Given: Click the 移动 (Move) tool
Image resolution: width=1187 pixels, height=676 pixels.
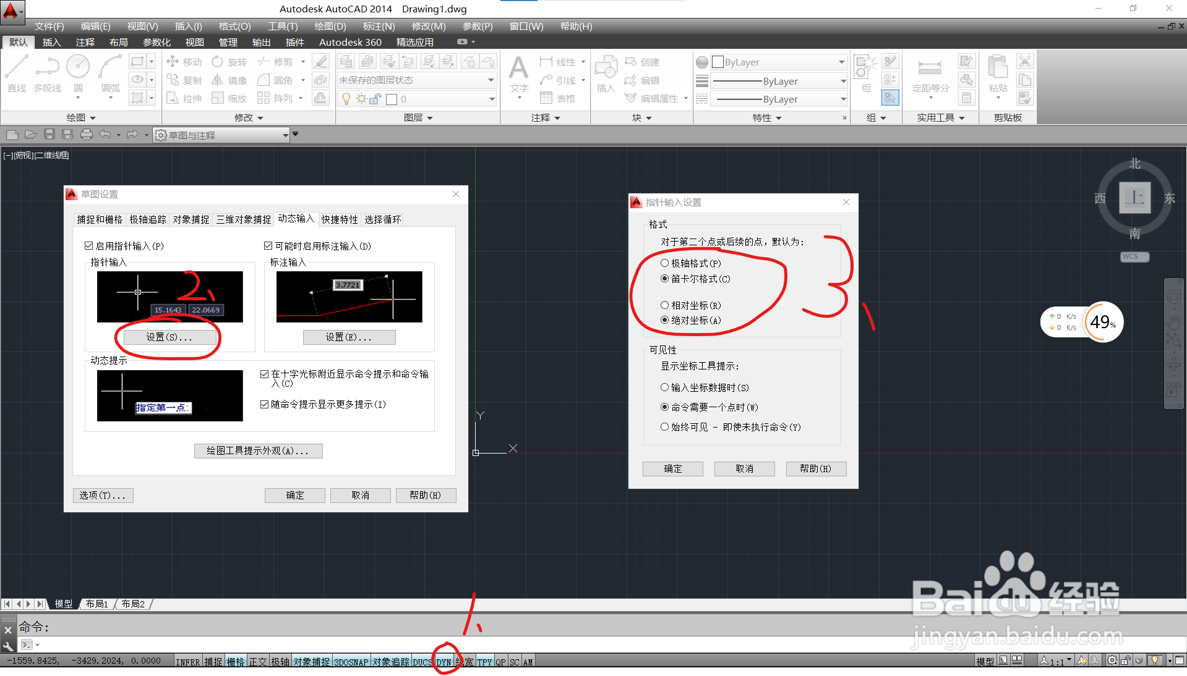Looking at the screenshot, I should [184, 62].
